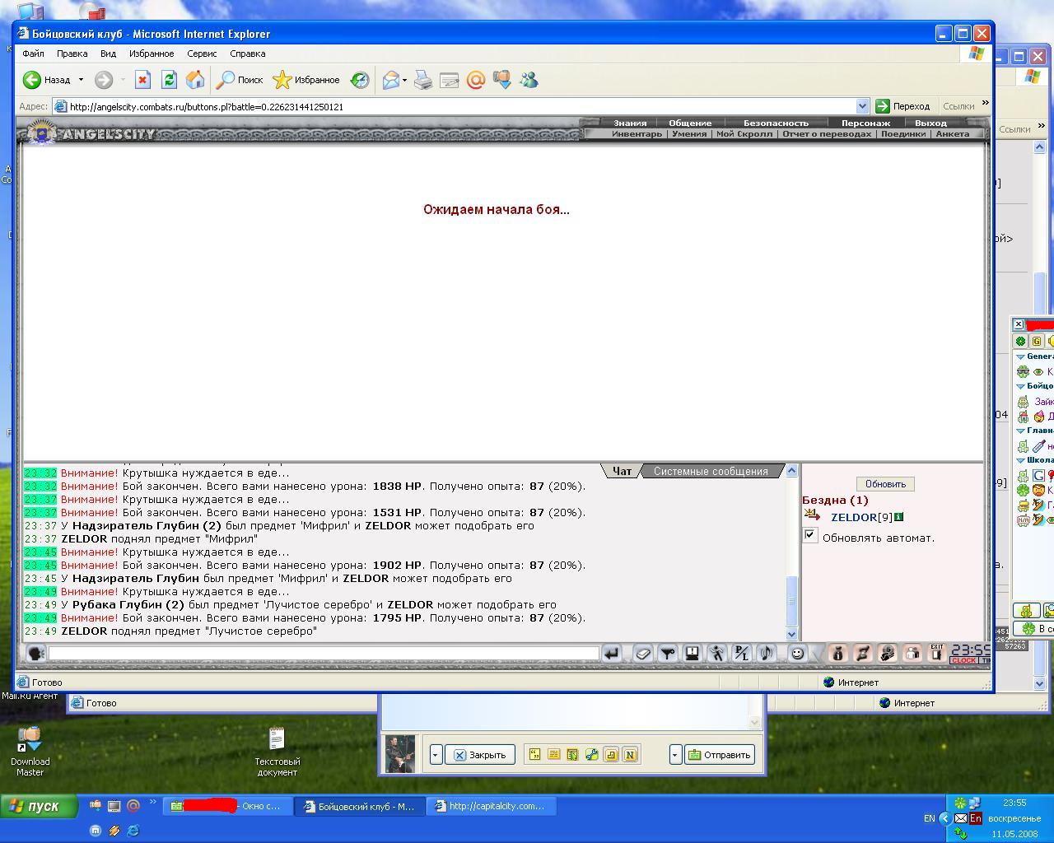This screenshot has height=843, width=1054.
Task: Open the Файл menu
Action: point(34,54)
